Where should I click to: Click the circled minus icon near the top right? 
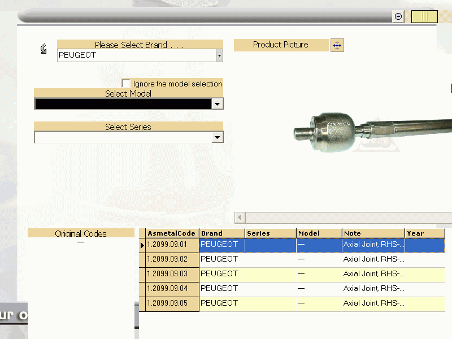click(x=398, y=16)
